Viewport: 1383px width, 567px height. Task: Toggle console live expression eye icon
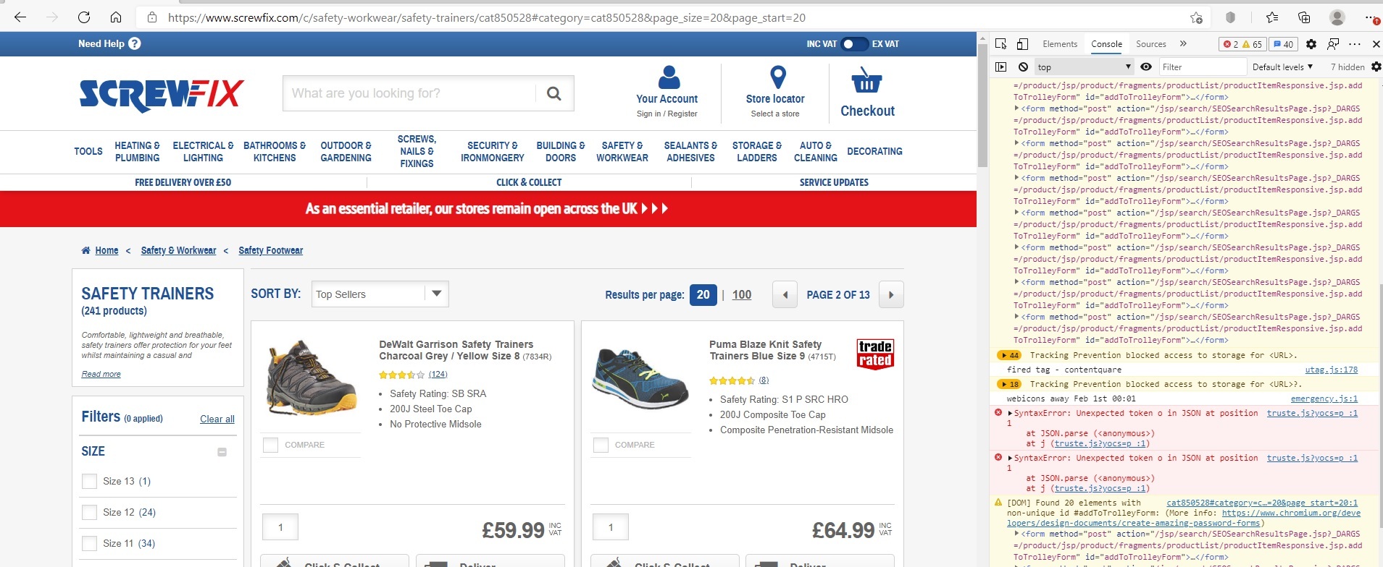click(1146, 67)
